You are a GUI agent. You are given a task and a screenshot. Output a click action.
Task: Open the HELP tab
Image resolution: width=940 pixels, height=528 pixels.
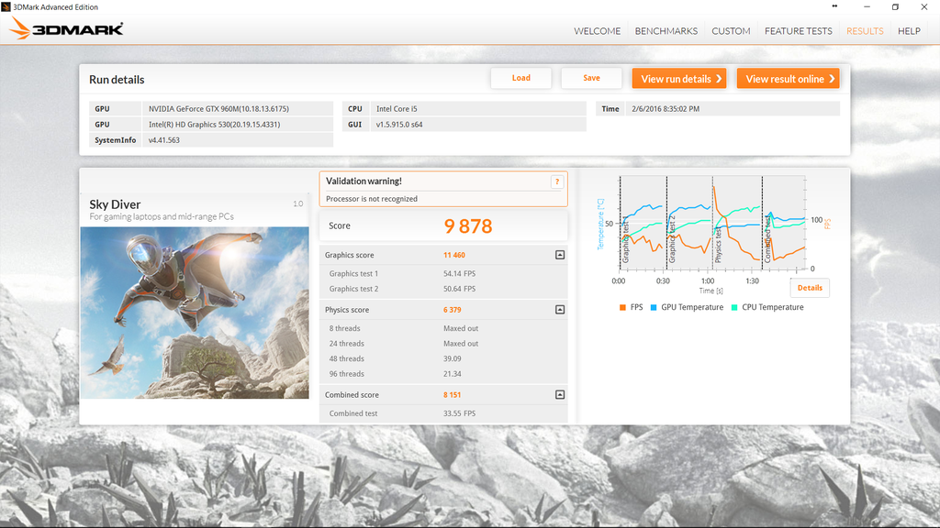point(909,31)
